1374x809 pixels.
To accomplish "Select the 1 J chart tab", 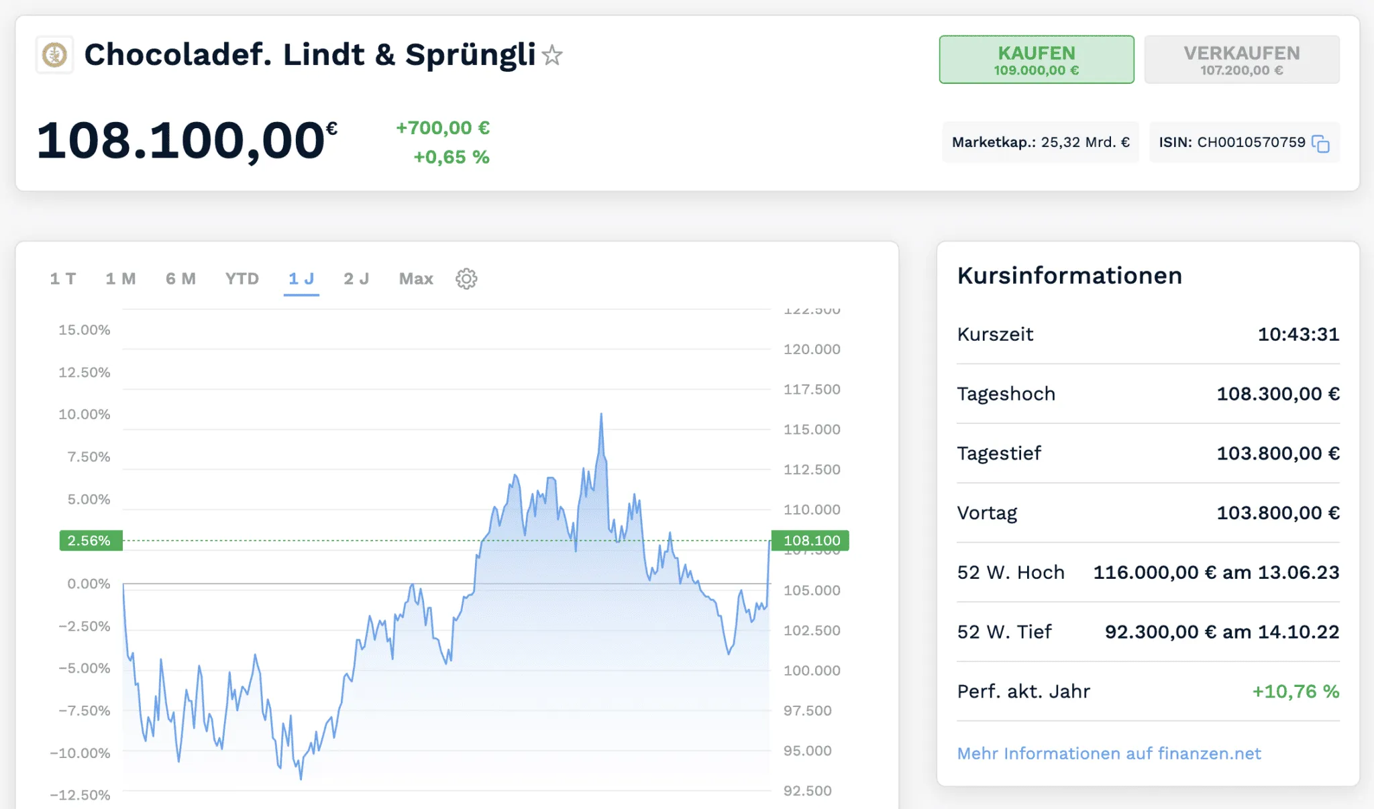I will pos(301,279).
